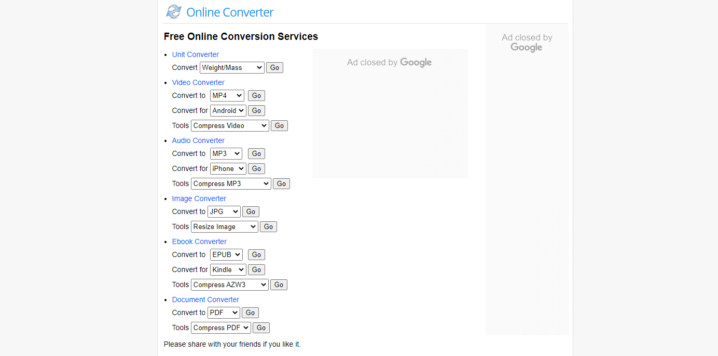Open the Compress Video tools dropdown

[229, 125]
